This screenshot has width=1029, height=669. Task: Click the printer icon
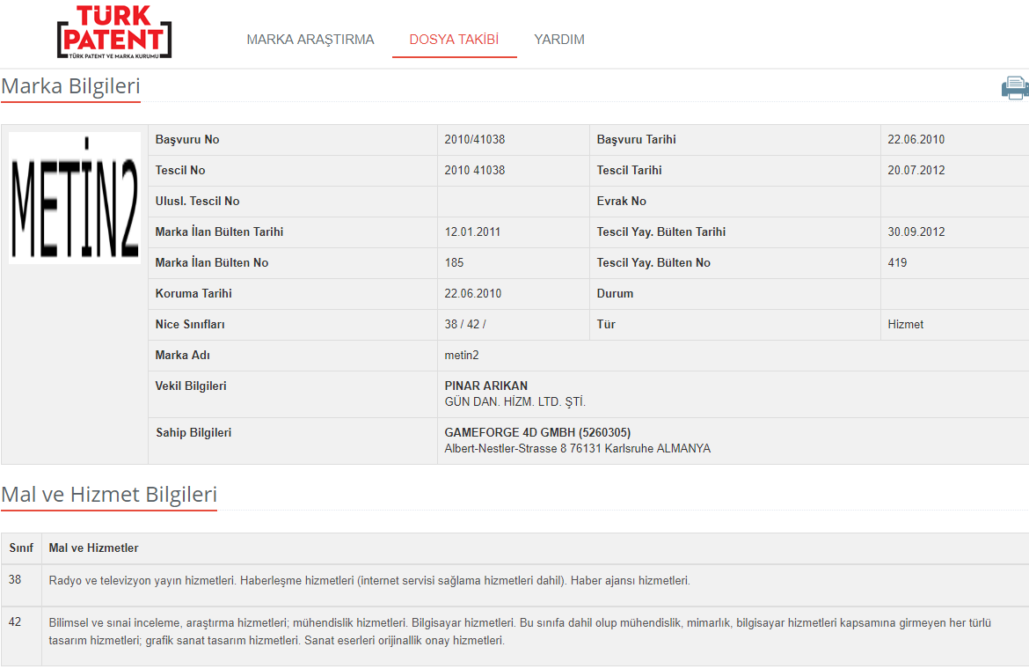(1015, 88)
